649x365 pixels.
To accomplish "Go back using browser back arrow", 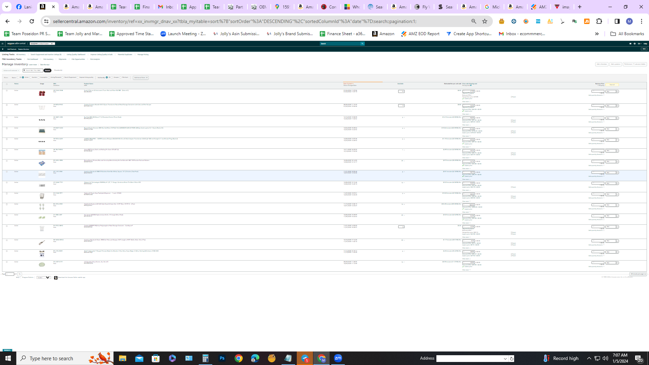I will coord(7,21).
